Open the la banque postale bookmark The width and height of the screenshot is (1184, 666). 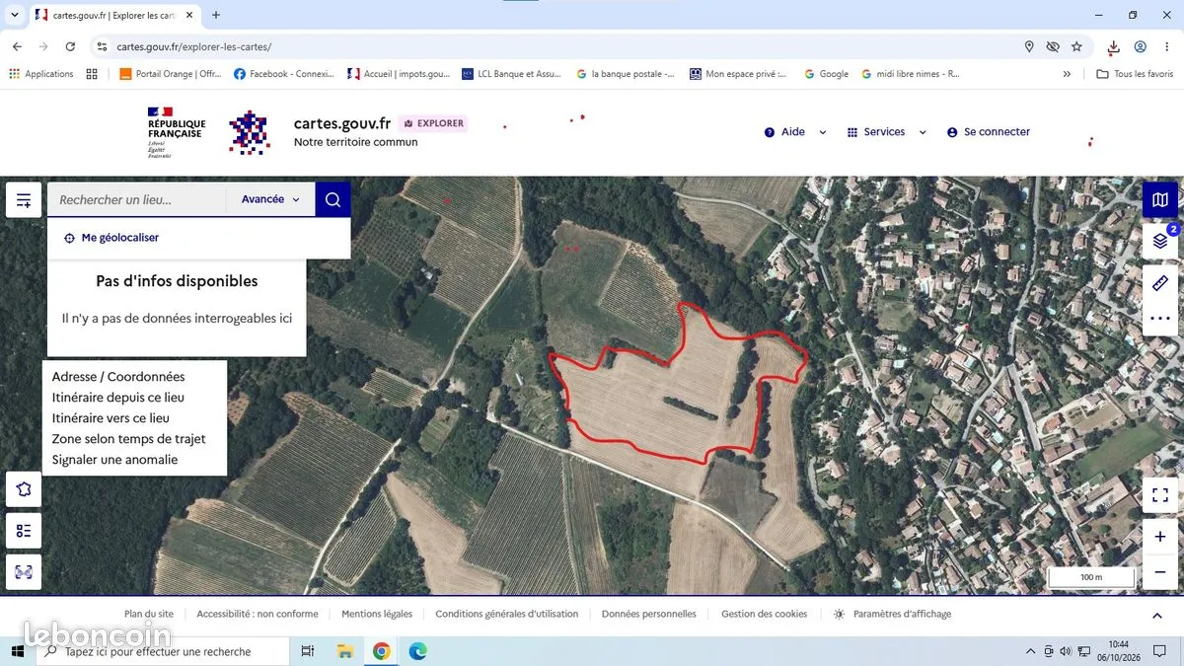[626, 74]
